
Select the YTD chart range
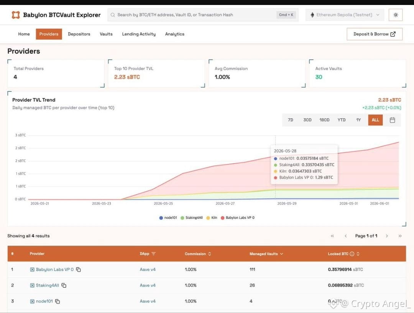342,120
